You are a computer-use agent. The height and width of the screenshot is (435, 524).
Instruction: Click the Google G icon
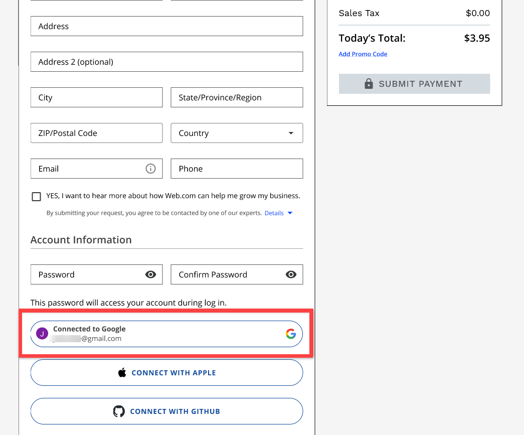coord(291,334)
